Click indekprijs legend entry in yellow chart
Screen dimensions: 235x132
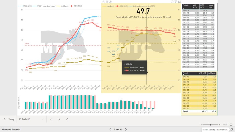108,6
